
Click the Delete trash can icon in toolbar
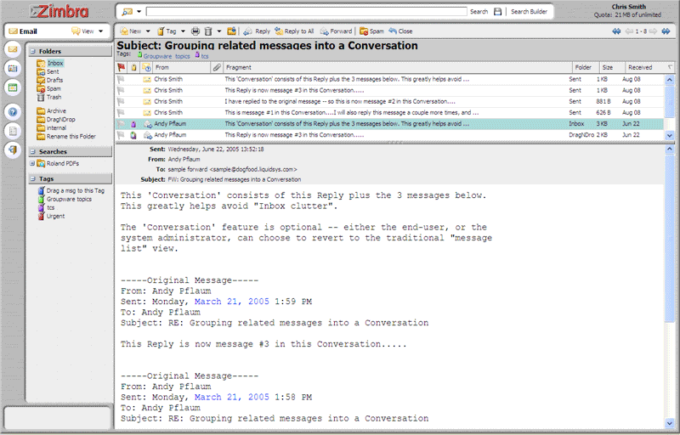[x=208, y=31]
